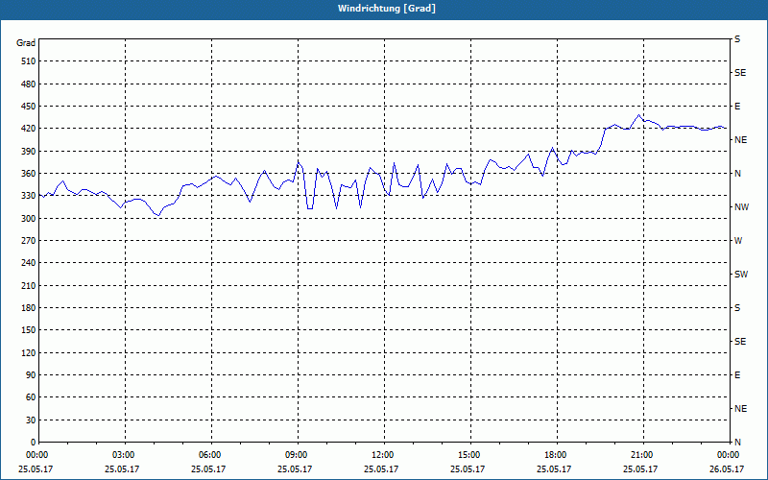Select the 450 y-axis value

(x=29, y=107)
